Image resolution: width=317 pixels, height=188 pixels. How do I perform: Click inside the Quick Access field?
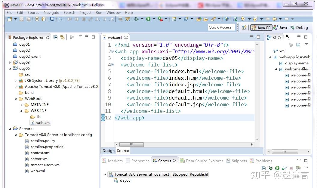tap(222, 27)
